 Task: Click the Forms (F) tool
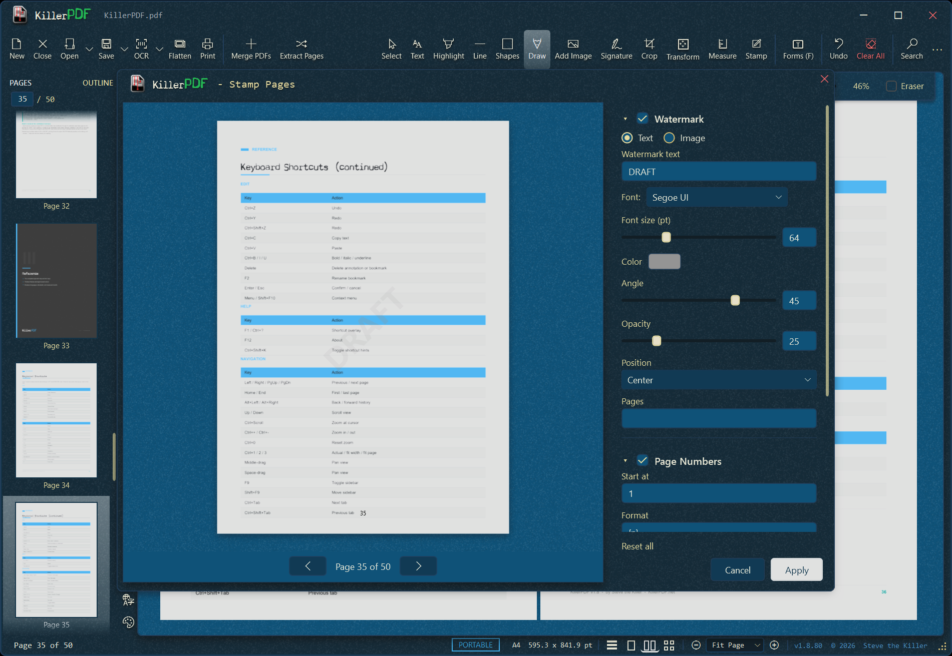click(x=798, y=49)
